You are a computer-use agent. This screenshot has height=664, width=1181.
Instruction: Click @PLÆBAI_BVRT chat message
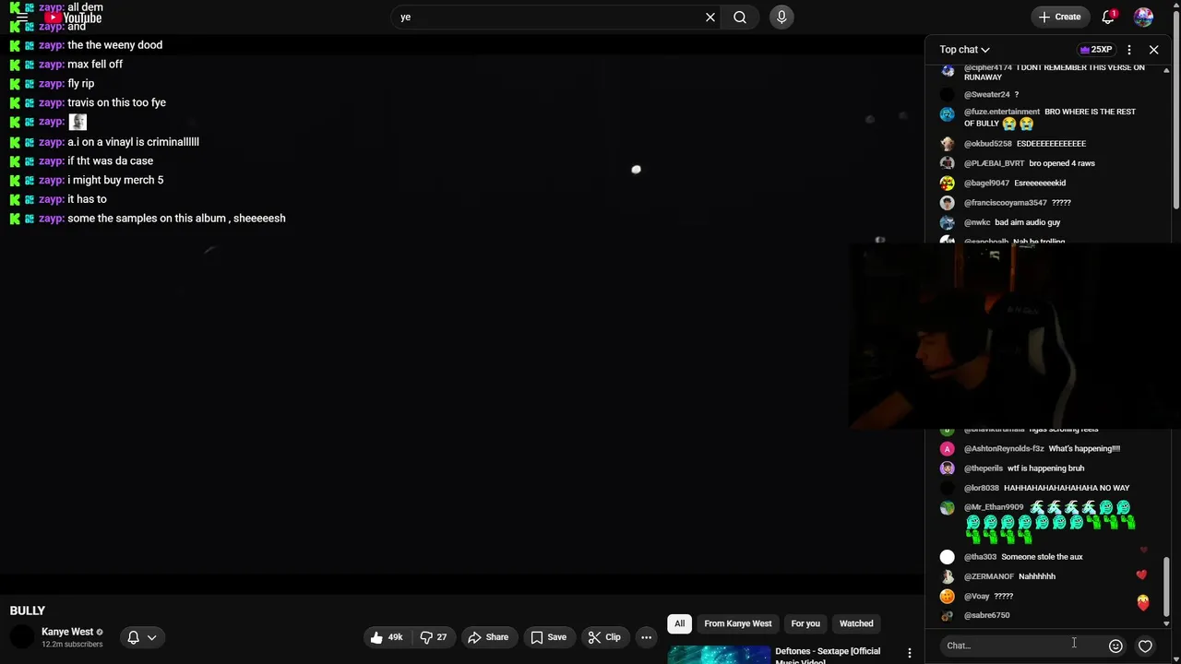(x=1062, y=163)
